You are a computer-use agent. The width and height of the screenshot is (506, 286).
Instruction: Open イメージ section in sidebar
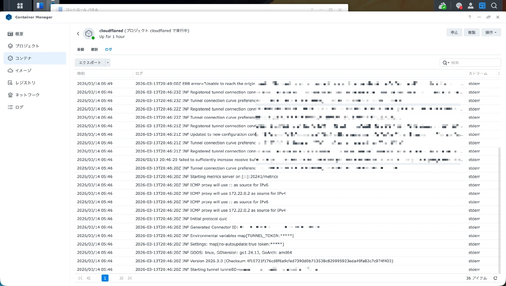[x=35, y=70]
